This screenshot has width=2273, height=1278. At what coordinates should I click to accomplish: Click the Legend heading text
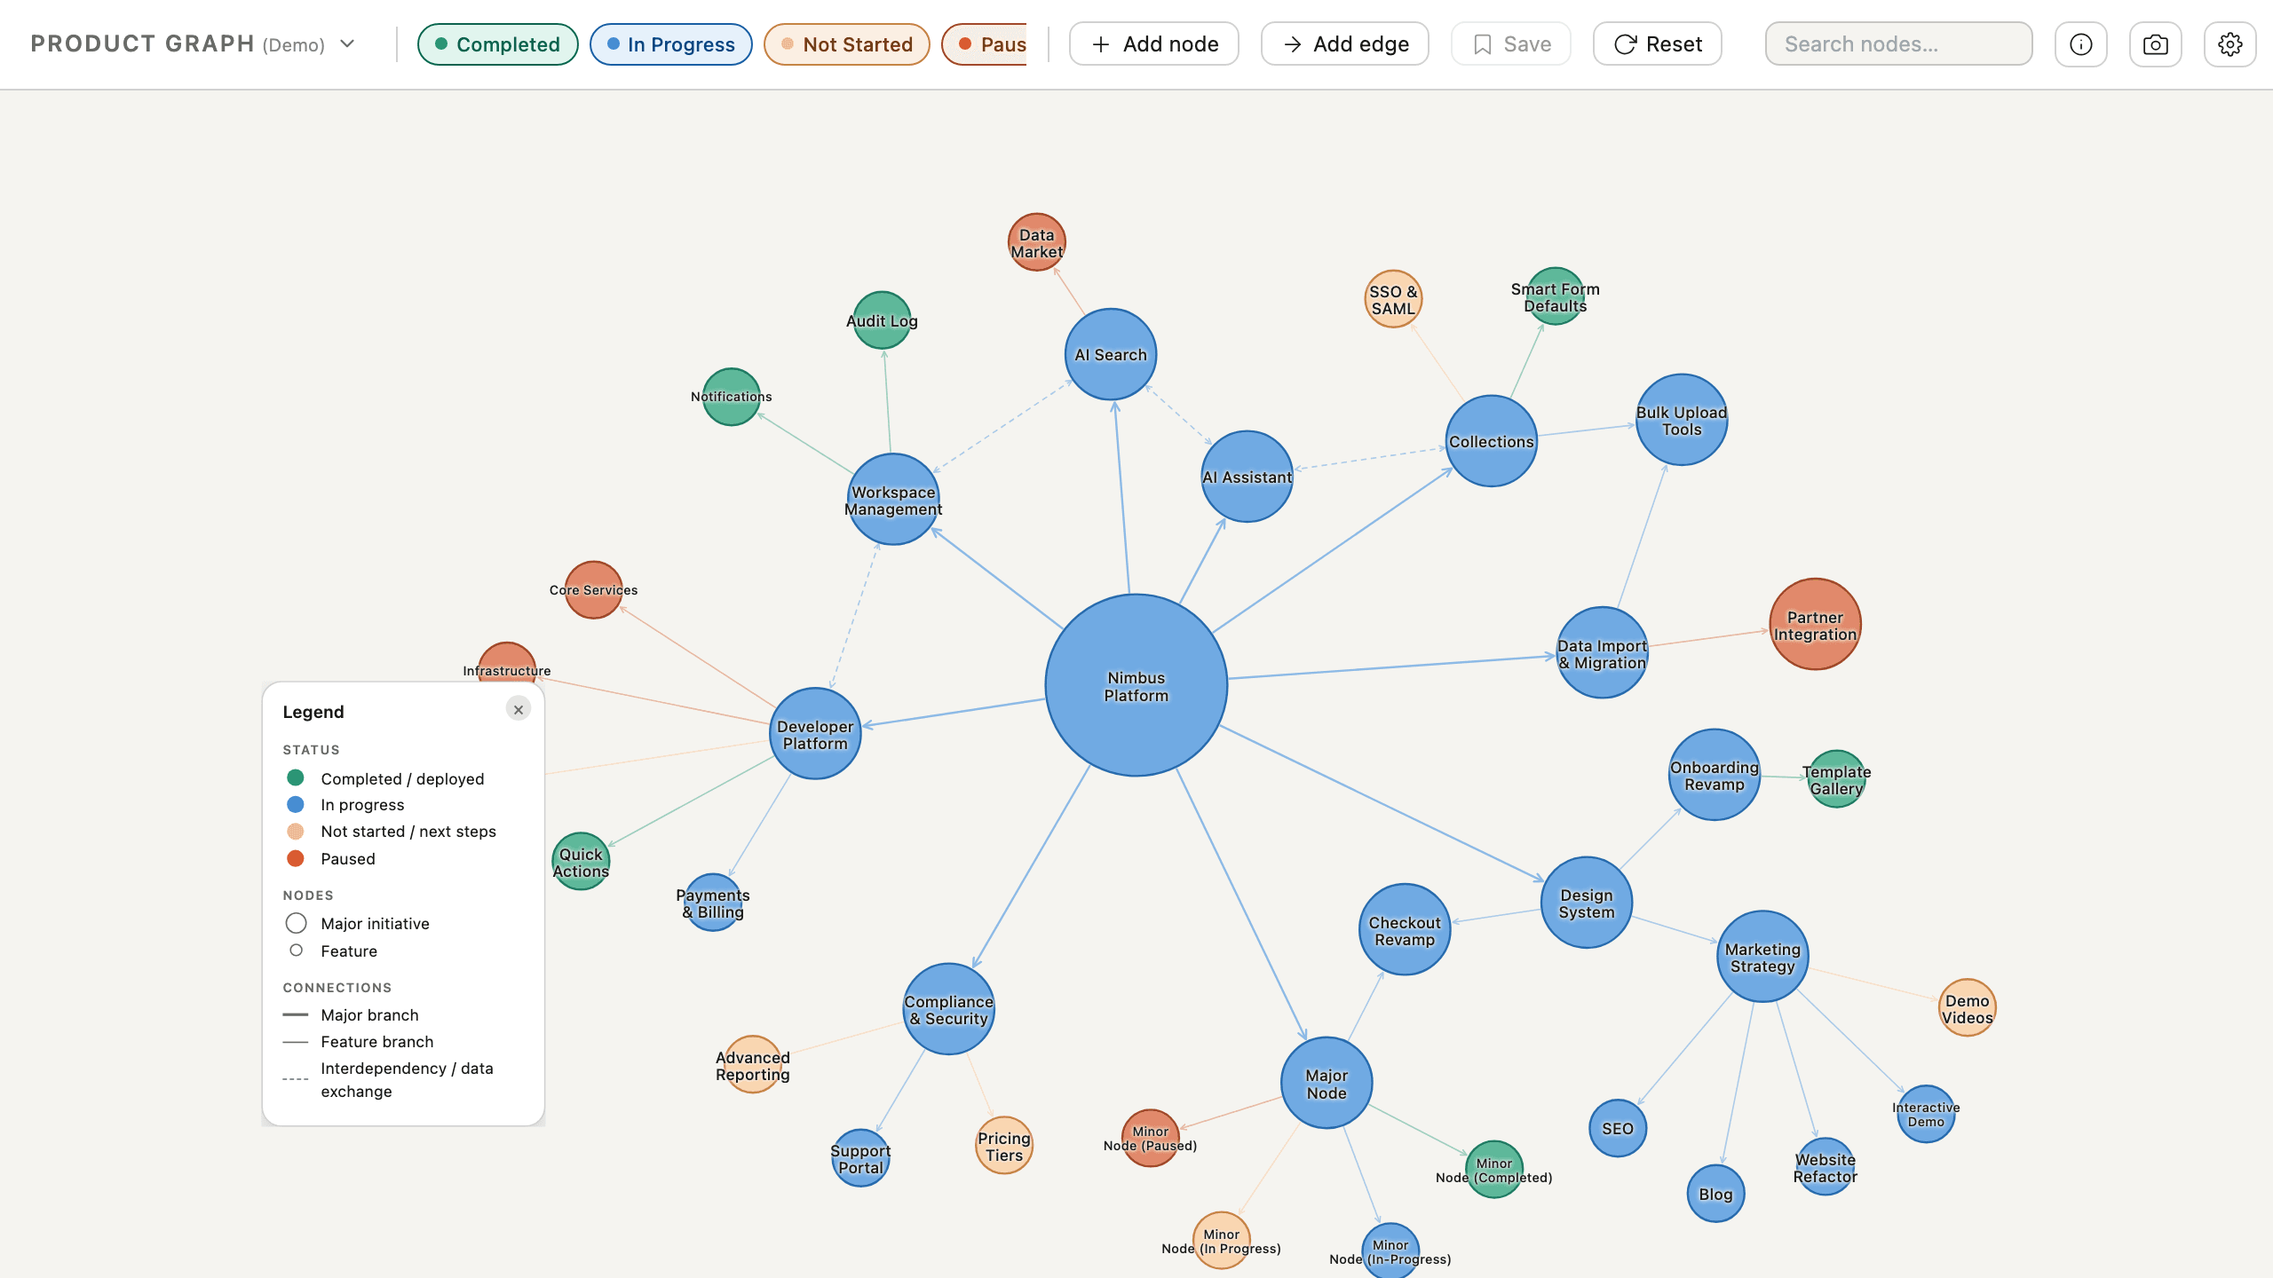click(x=313, y=712)
